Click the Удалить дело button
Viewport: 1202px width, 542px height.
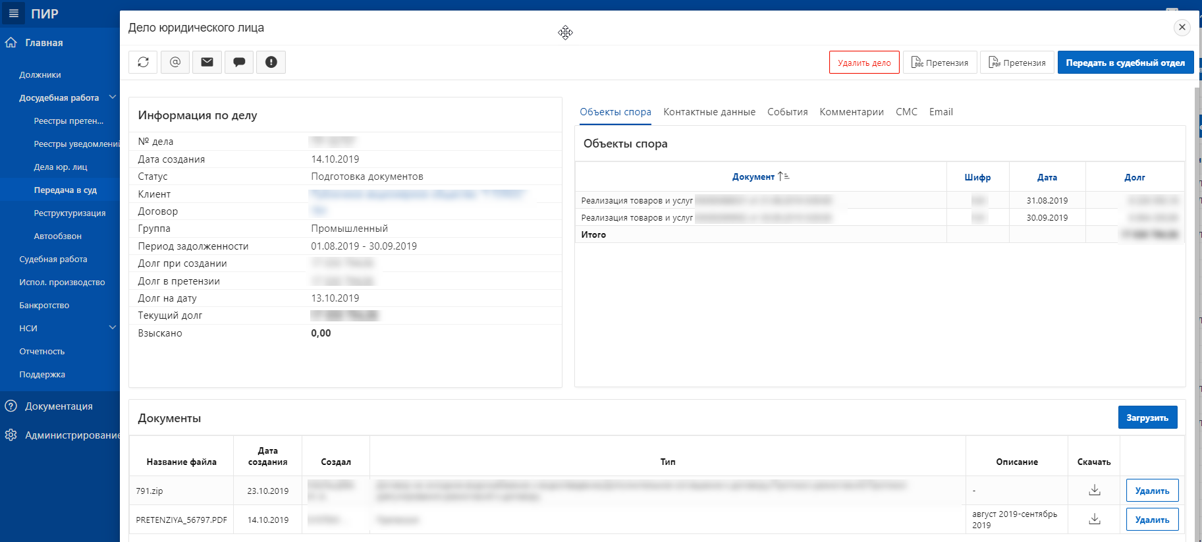[864, 63]
